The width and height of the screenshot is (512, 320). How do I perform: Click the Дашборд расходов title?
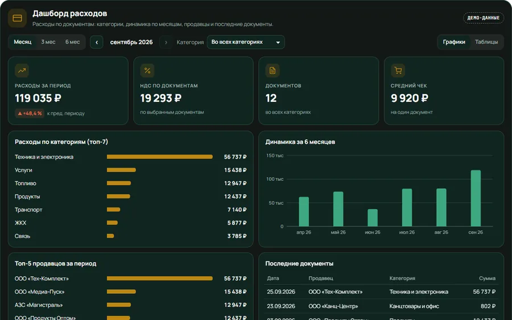tap(69, 14)
